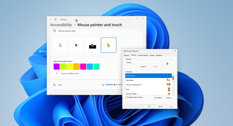Screen dimensions: 233x126
Task: Click the Help Select question-mark cursor icon
Action: click(x=168, y=80)
